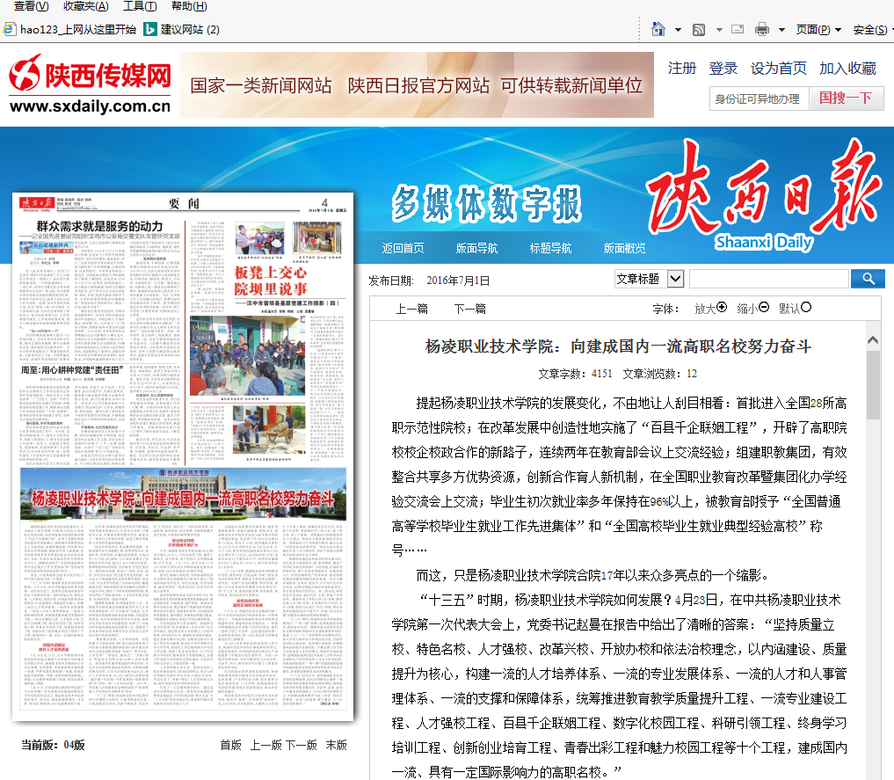Click the article keyword search field
894x780 pixels.
768,279
